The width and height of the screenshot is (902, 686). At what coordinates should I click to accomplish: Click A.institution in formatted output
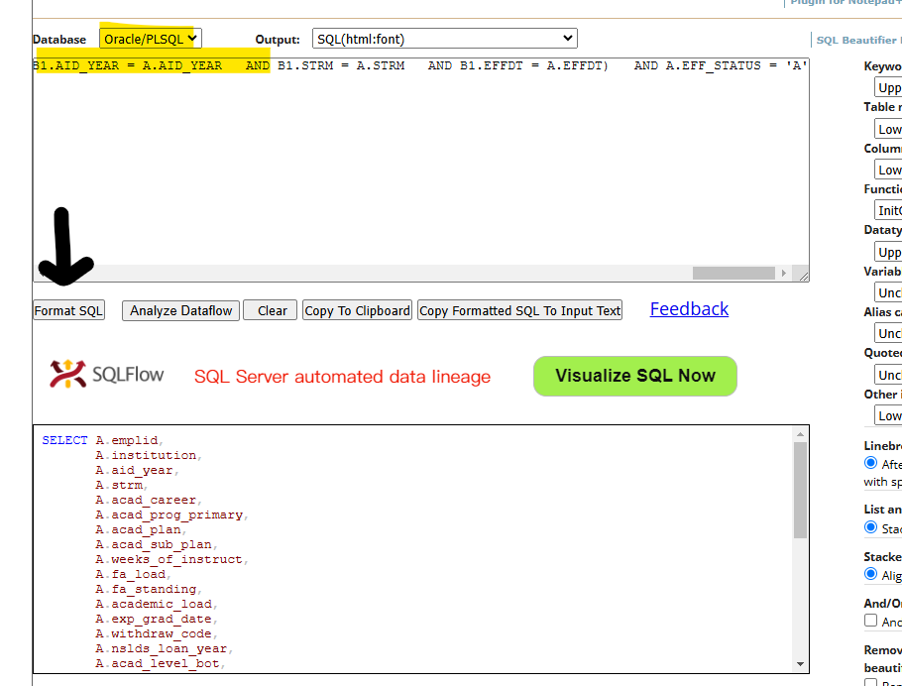146,455
